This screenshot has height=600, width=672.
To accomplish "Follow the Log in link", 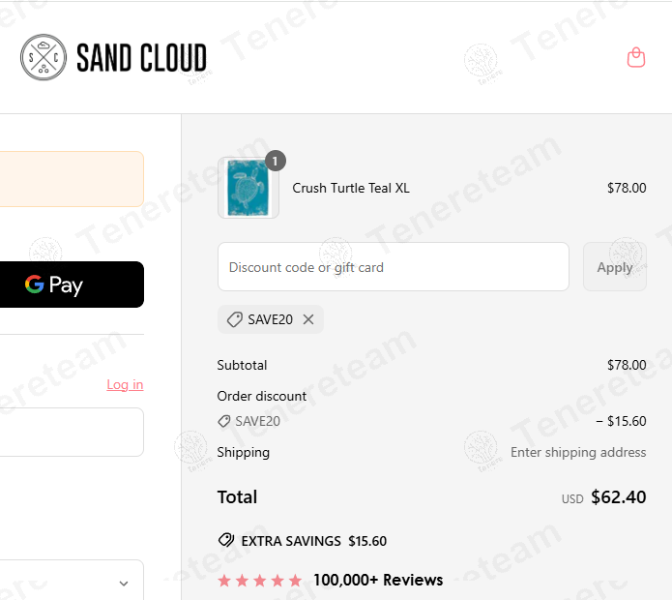I will 125,384.
